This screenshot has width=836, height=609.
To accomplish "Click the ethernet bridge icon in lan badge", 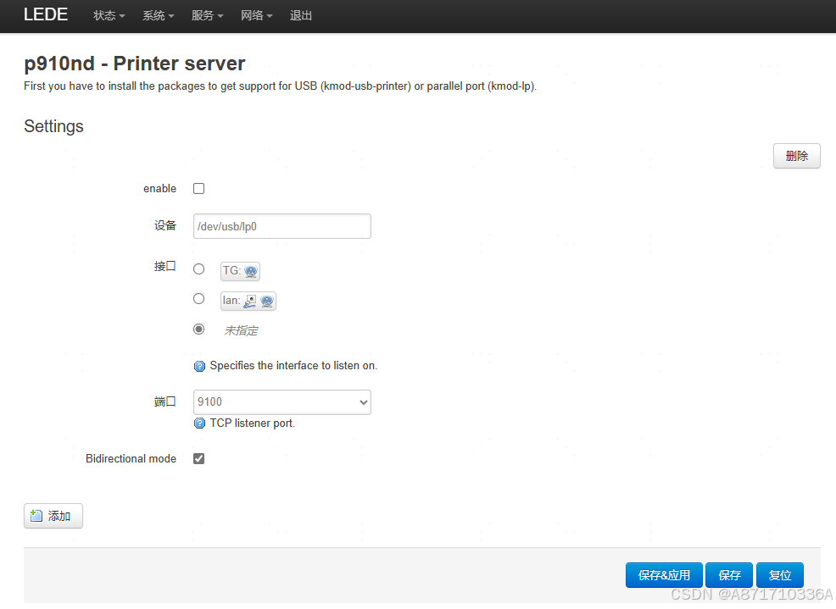I will pos(250,301).
